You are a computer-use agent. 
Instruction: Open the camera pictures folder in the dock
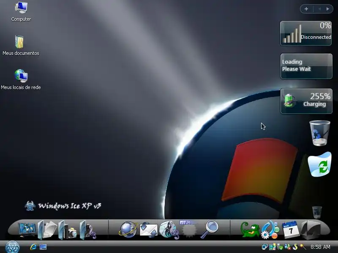[68, 230]
